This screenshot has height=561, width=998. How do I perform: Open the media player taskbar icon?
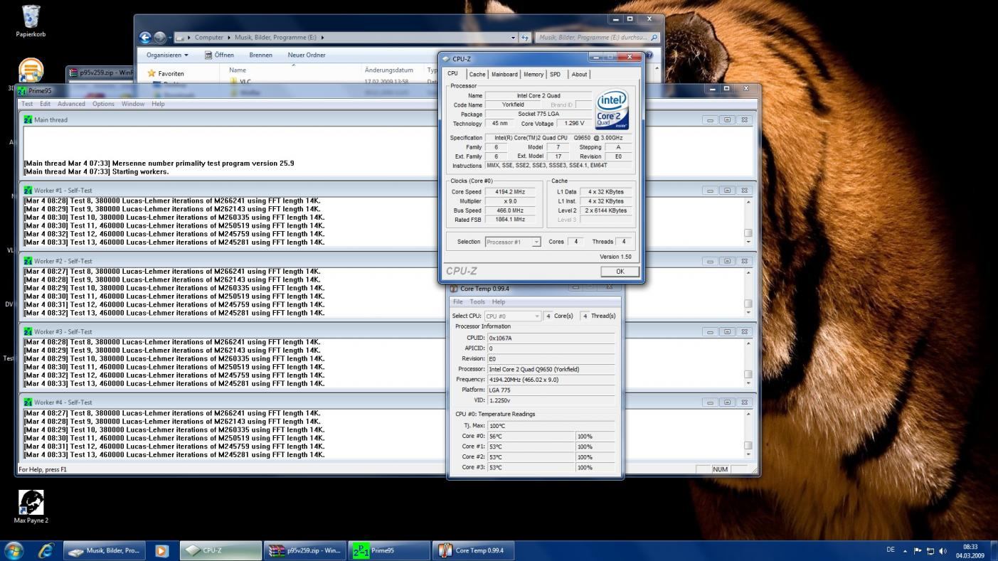coord(161,550)
